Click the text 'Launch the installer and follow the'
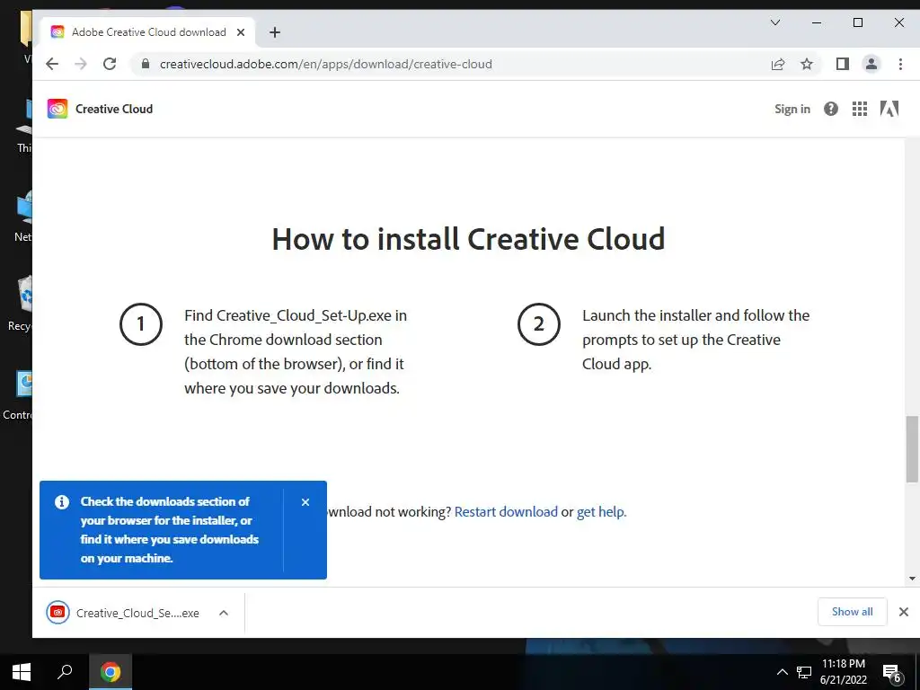The height and width of the screenshot is (690, 920). coord(695,315)
